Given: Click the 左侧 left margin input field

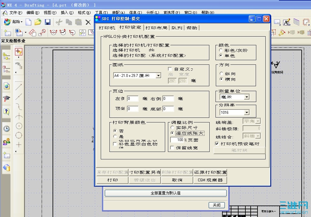Looking at the screenshot, I should (133, 98).
